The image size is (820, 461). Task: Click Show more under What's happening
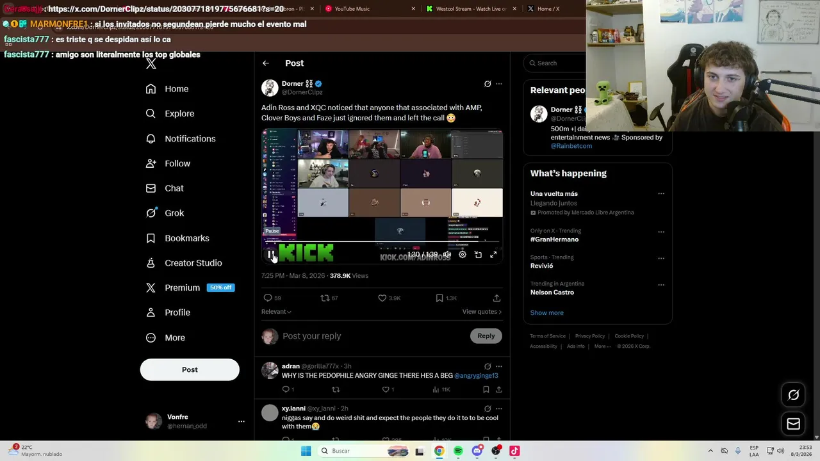click(x=547, y=313)
